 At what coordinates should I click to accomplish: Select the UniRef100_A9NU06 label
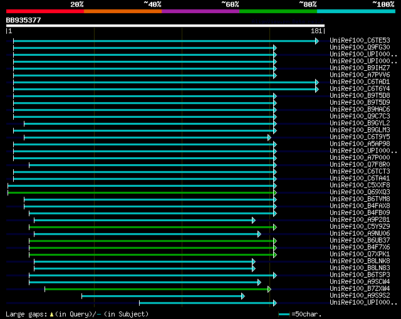coord(360,234)
